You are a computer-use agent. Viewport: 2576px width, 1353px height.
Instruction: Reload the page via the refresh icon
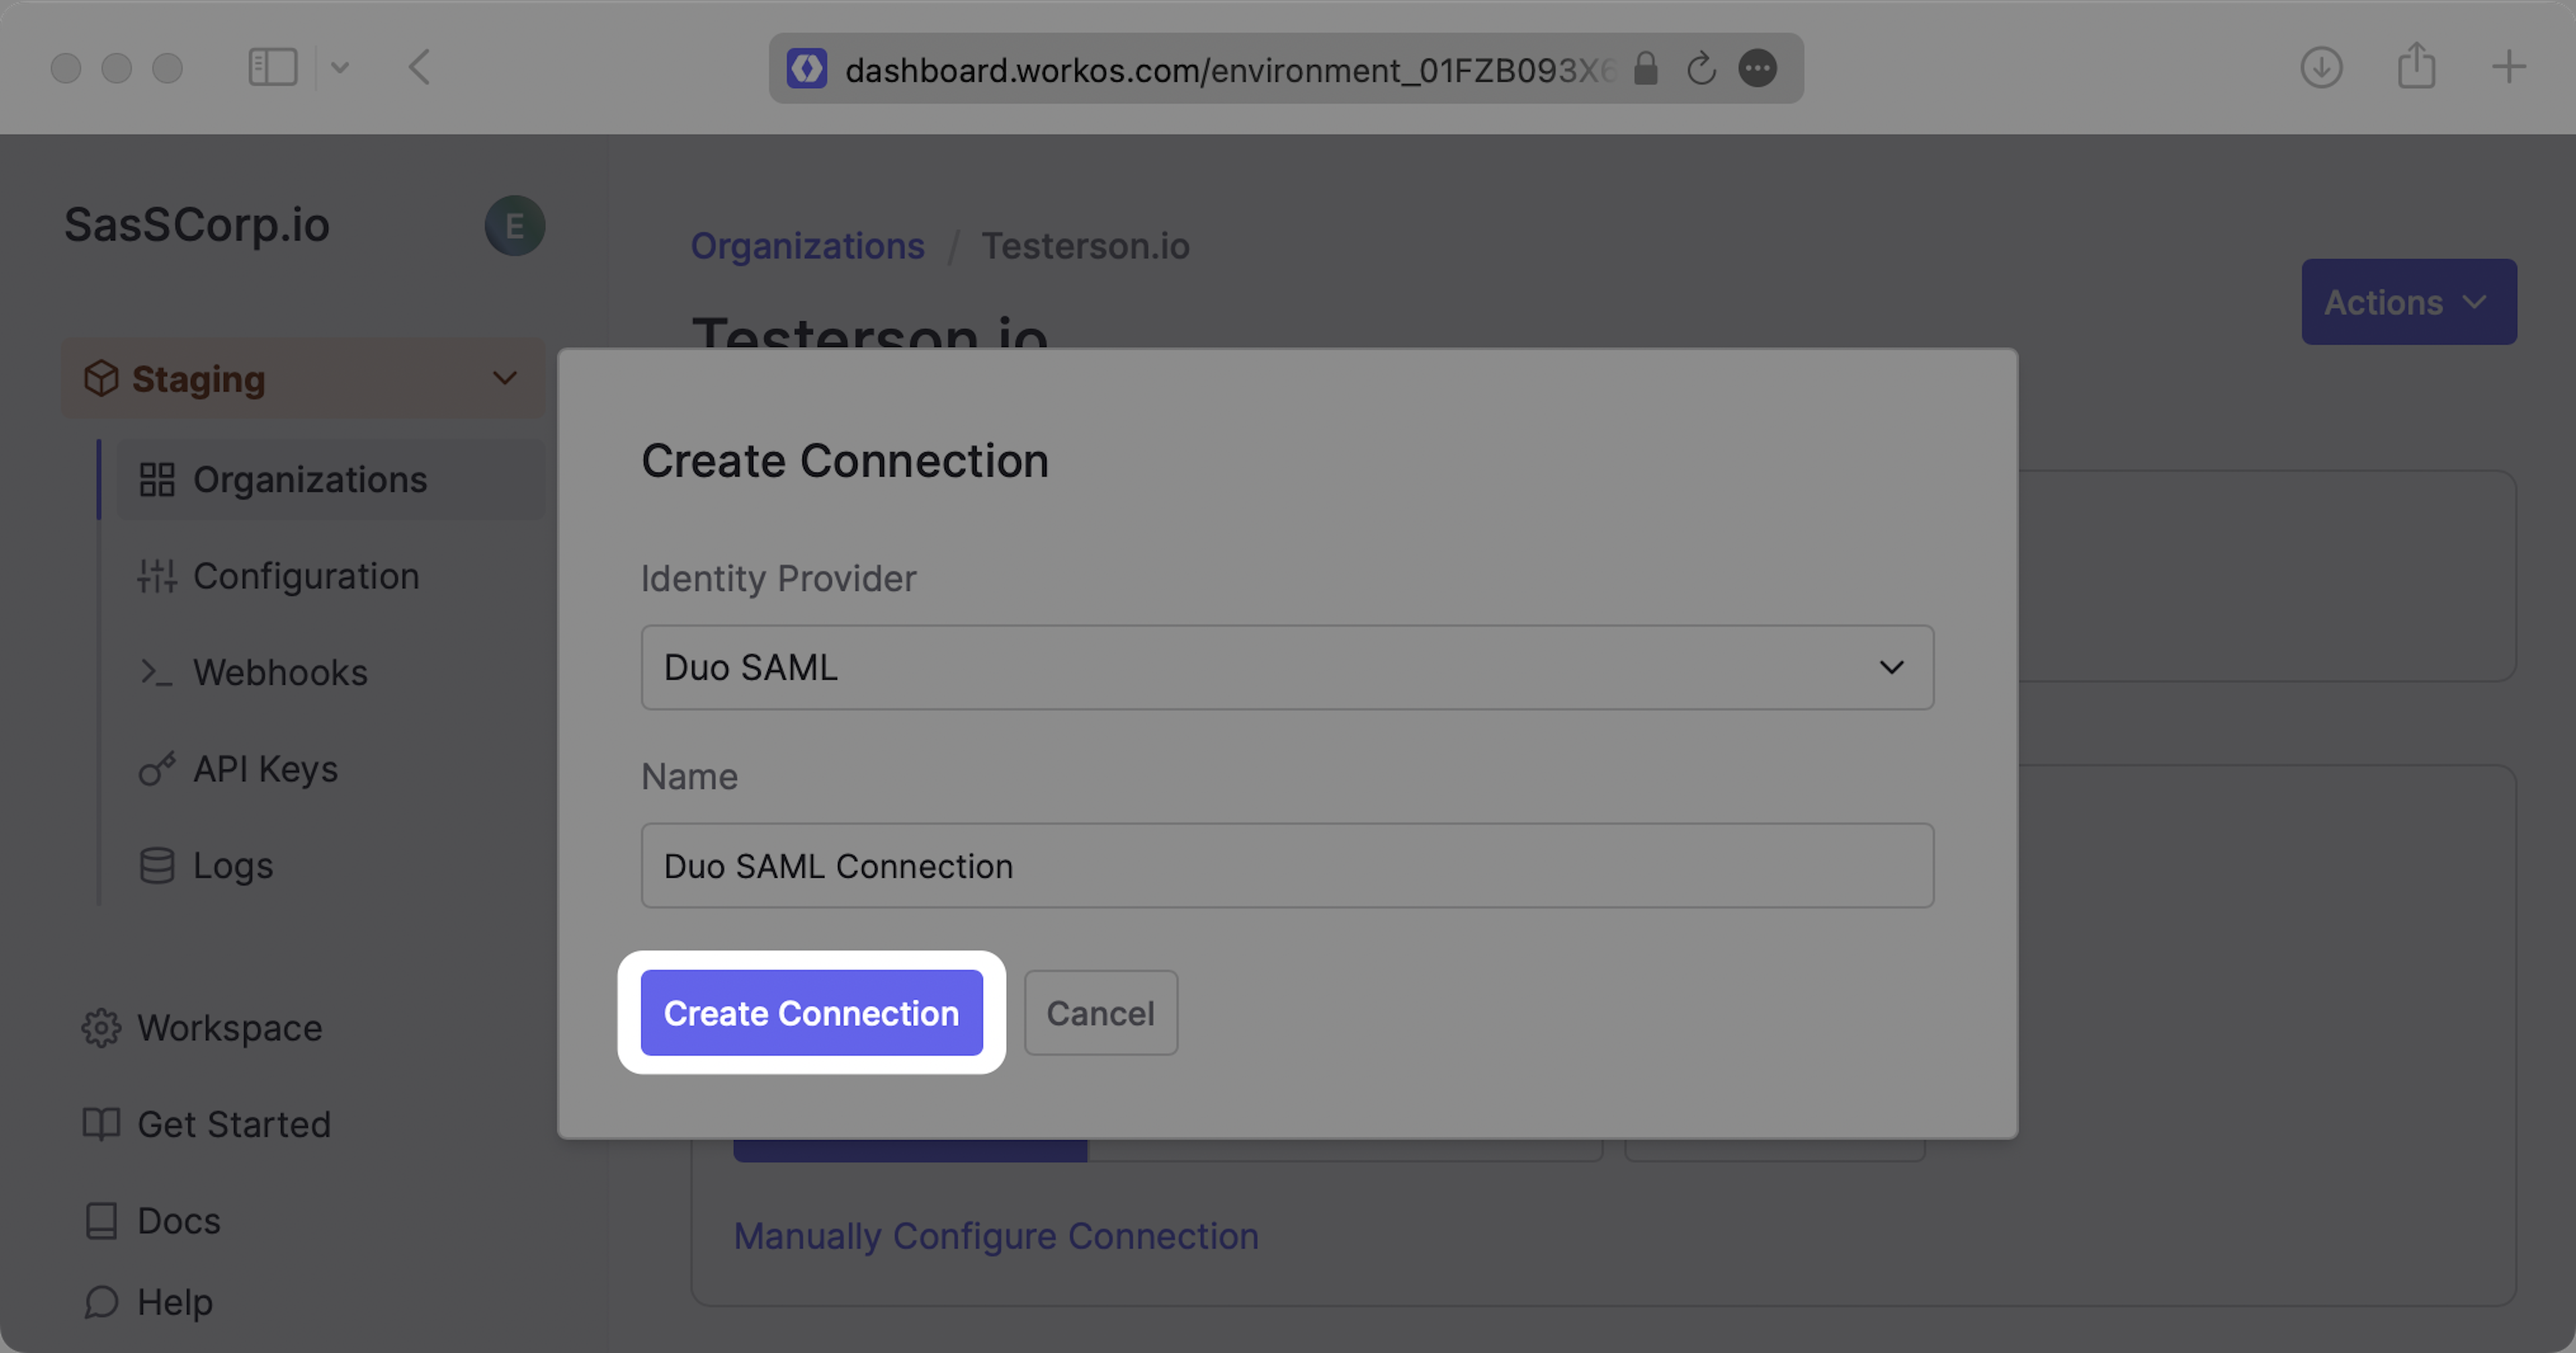point(1701,69)
